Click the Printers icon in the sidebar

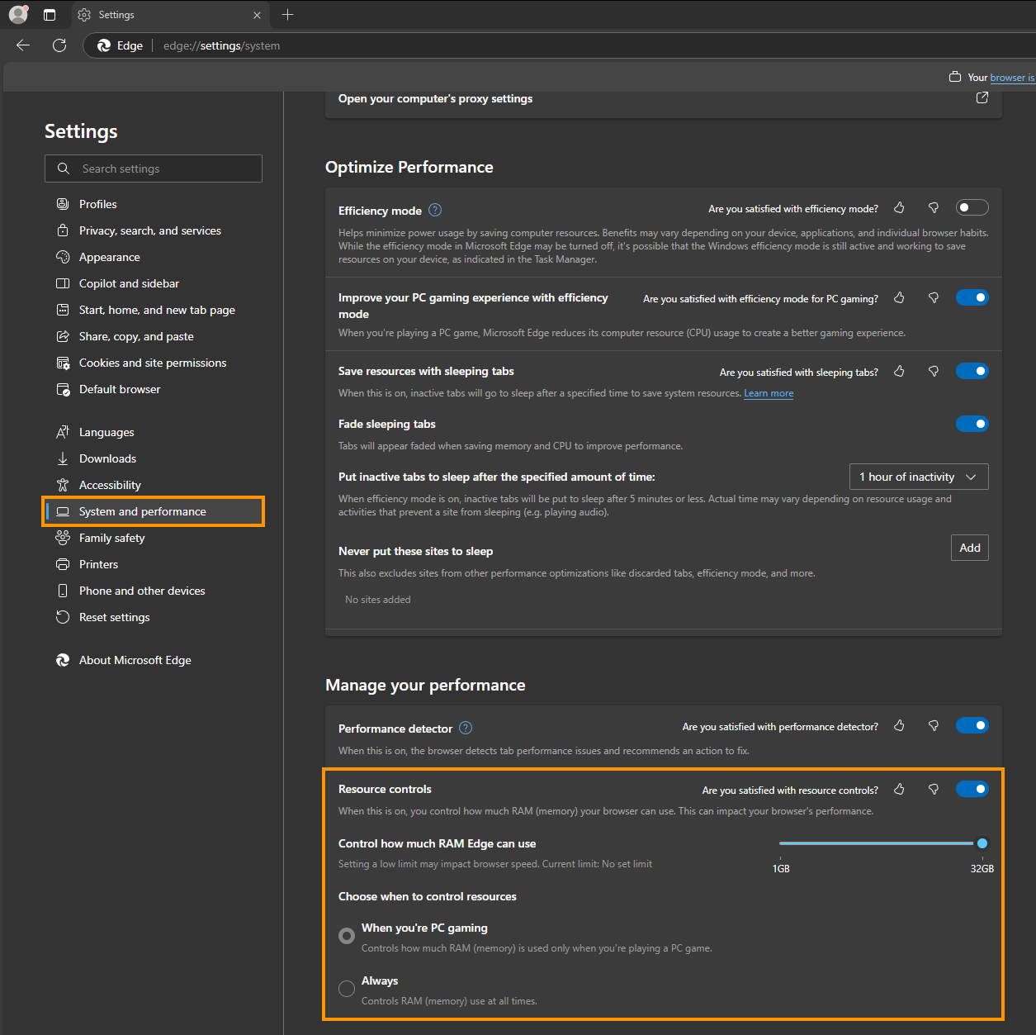[x=63, y=564]
